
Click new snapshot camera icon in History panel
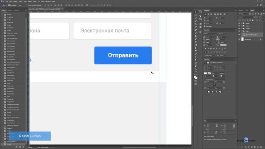[20, 147]
